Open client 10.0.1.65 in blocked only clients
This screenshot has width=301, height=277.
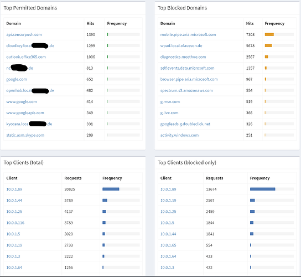pyautogui.click(x=168, y=245)
